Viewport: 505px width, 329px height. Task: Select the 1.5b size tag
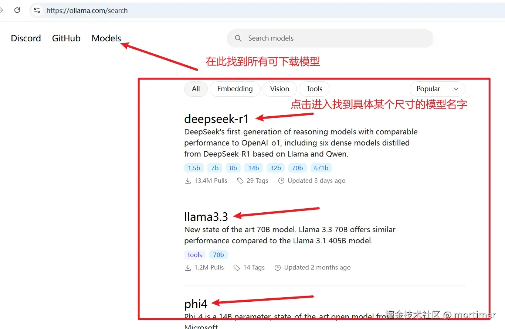pyautogui.click(x=194, y=168)
